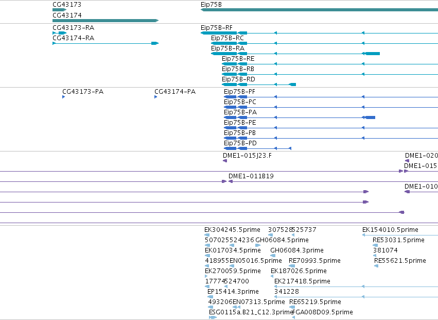Image resolution: width=438 pixels, height=320 pixels.
Task: Click the Eip75B-PD protein label
Action: (x=240, y=143)
